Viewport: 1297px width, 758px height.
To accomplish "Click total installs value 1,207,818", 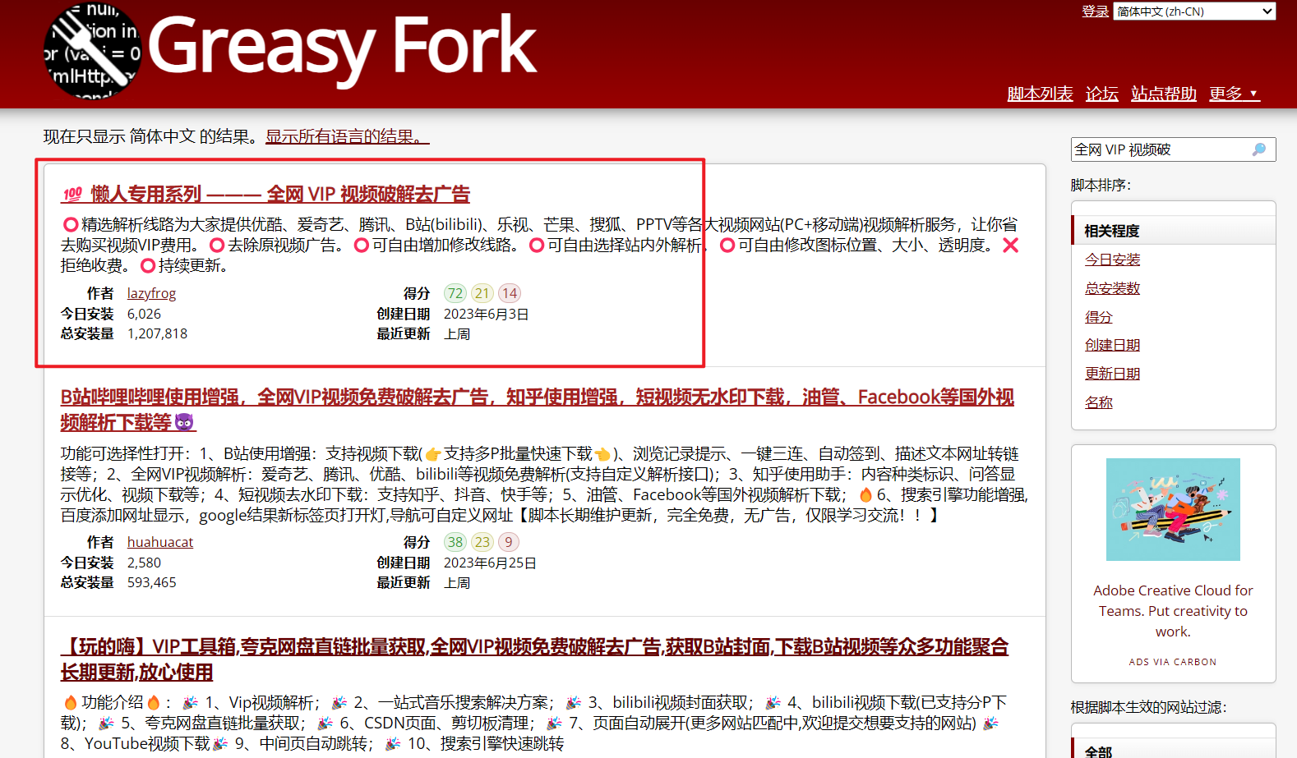I will [x=157, y=333].
